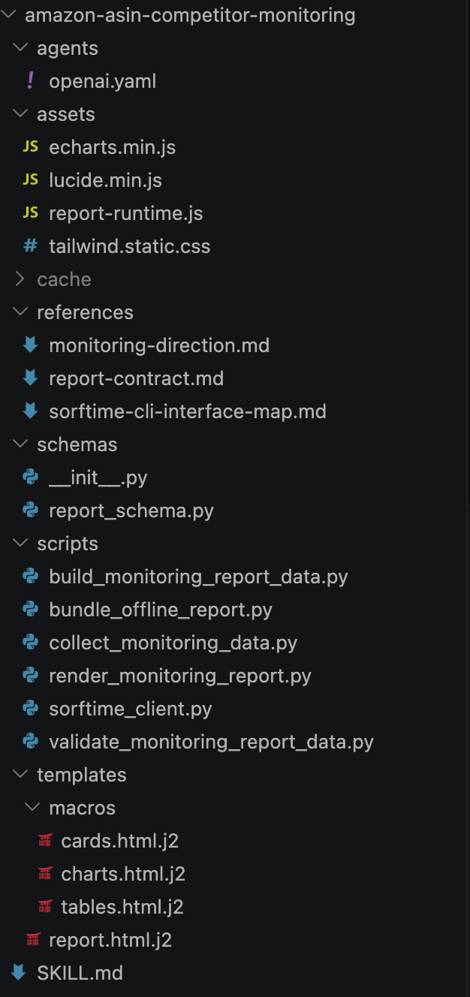Click the Python icon beside bundle_offline_report.py
The height and width of the screenshot is (997, 470).
coord(30,610)
